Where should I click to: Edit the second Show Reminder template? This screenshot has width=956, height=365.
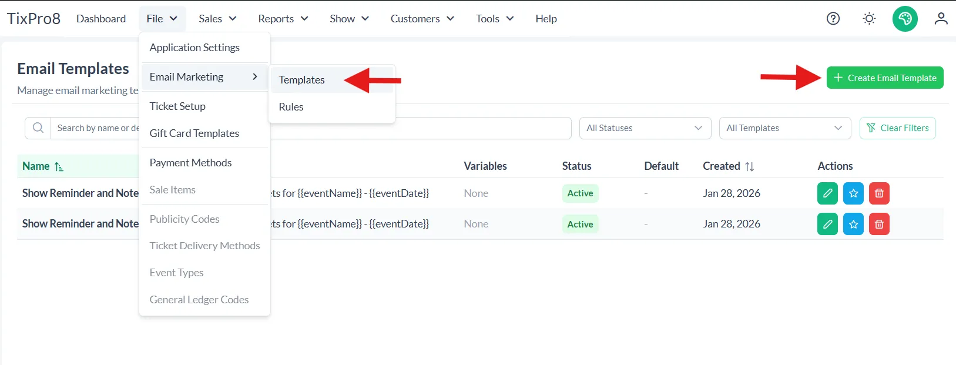coord(827,224)
